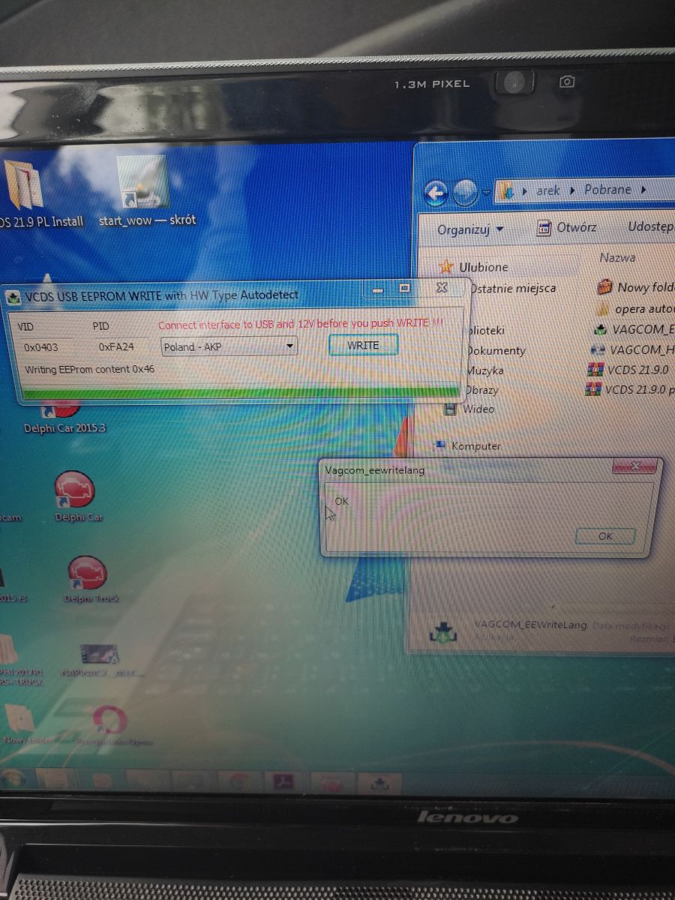
Task: Click the green EEPROM write progress bar
Action: tap(241, 391)
